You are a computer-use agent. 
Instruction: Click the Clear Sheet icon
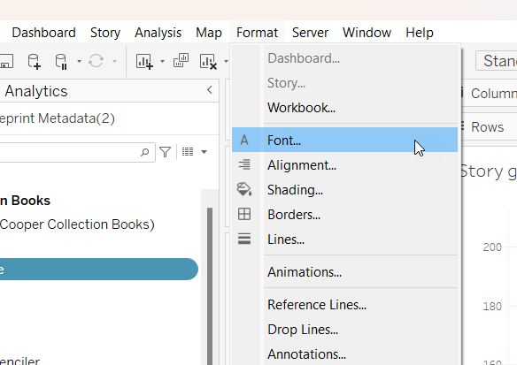click(208, 62)
